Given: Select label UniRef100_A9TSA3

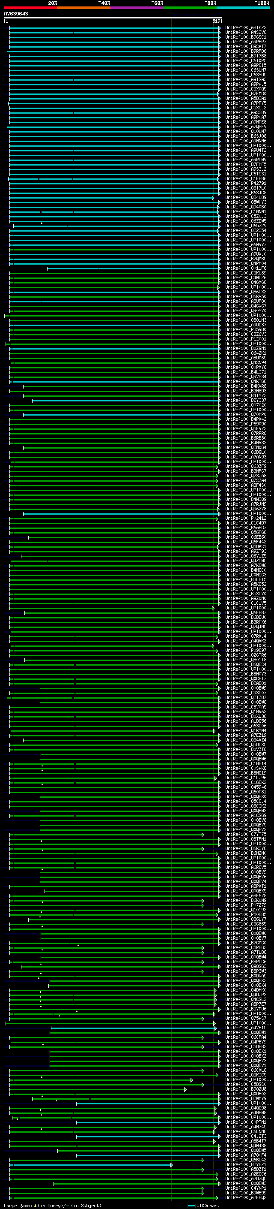Looking at the screenshot, I should click(246, 80).
